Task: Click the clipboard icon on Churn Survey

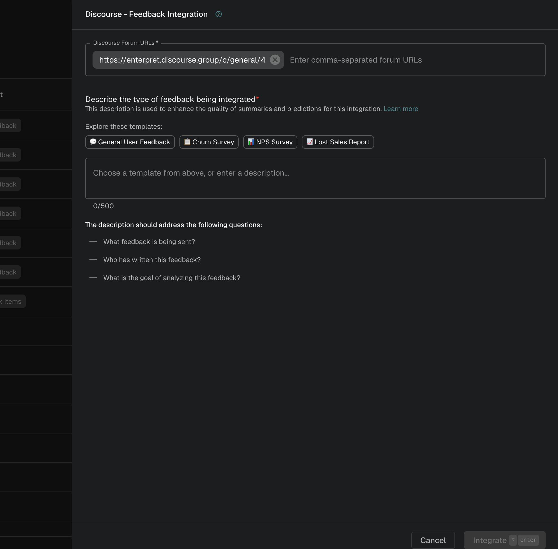Action: (x=187, y=141)
